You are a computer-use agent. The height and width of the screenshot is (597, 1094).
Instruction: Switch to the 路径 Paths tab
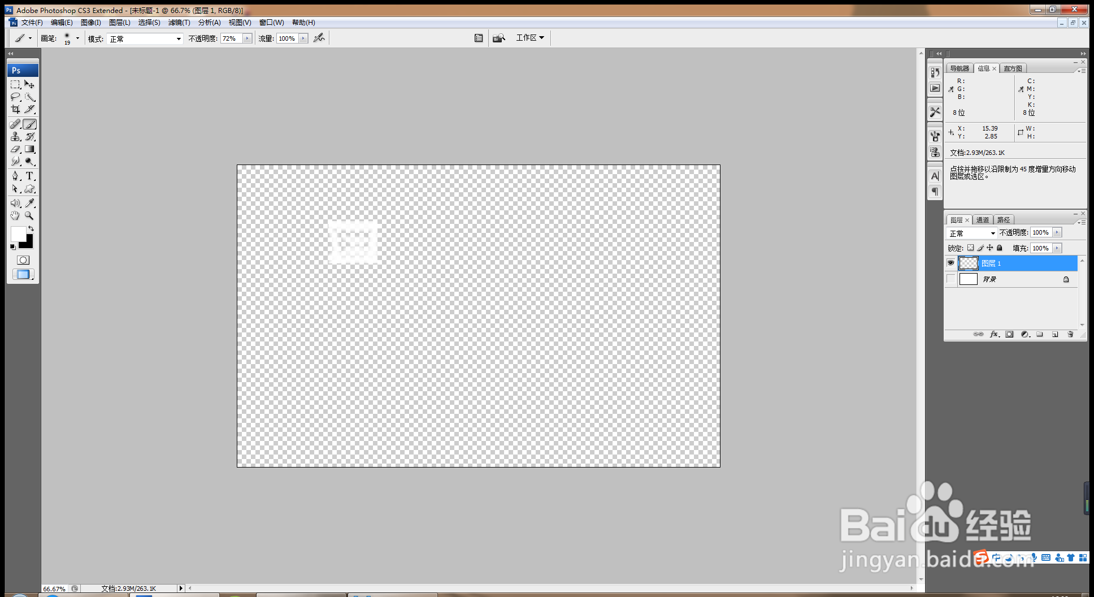pos(1004,220)
